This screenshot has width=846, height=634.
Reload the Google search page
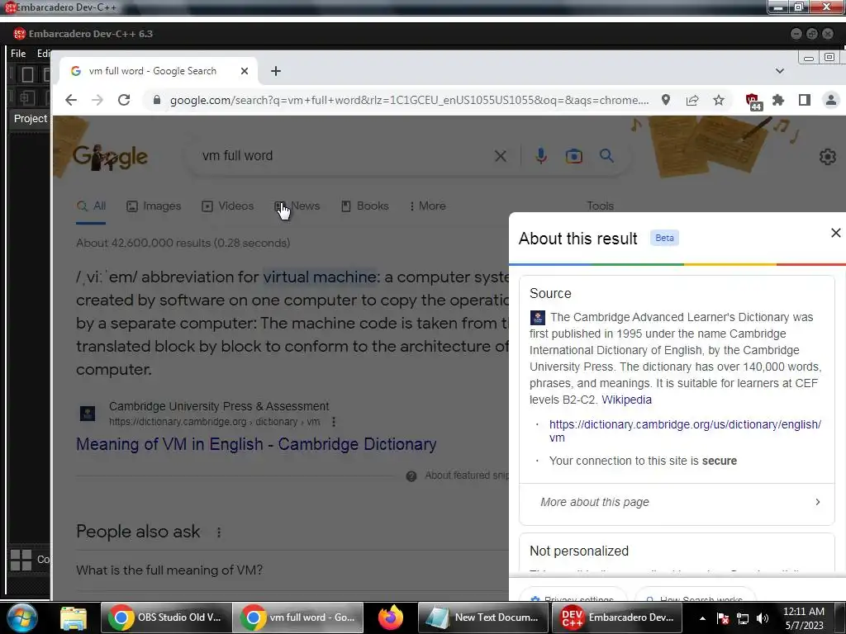click(x=124, y=100)
